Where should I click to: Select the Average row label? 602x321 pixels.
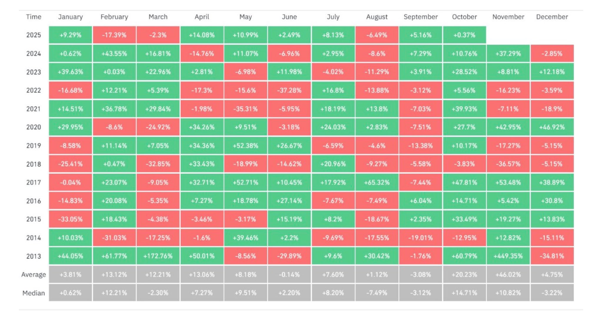coord(34,274)
